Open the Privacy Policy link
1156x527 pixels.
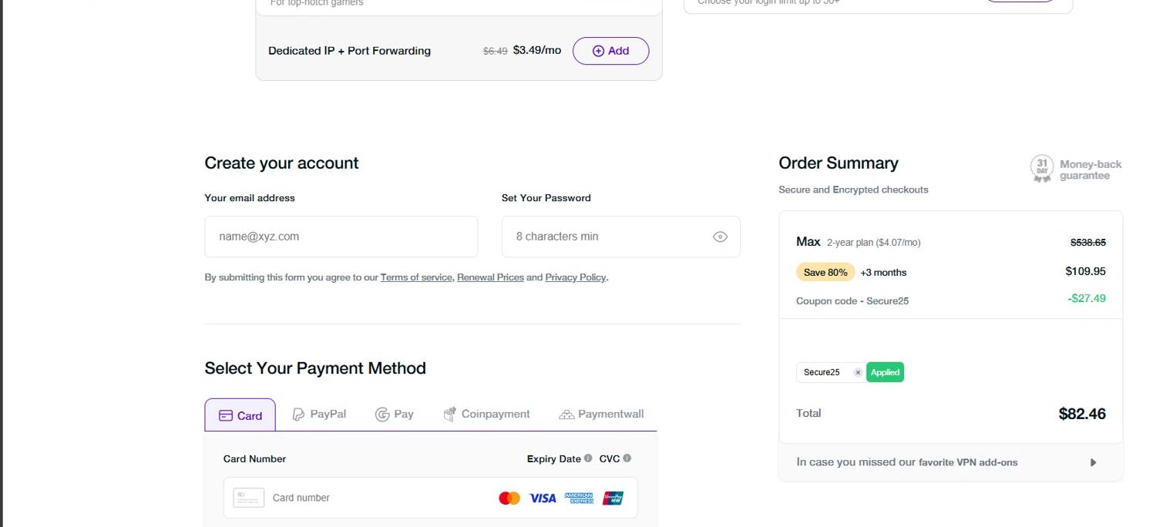(x=576, y=277)
